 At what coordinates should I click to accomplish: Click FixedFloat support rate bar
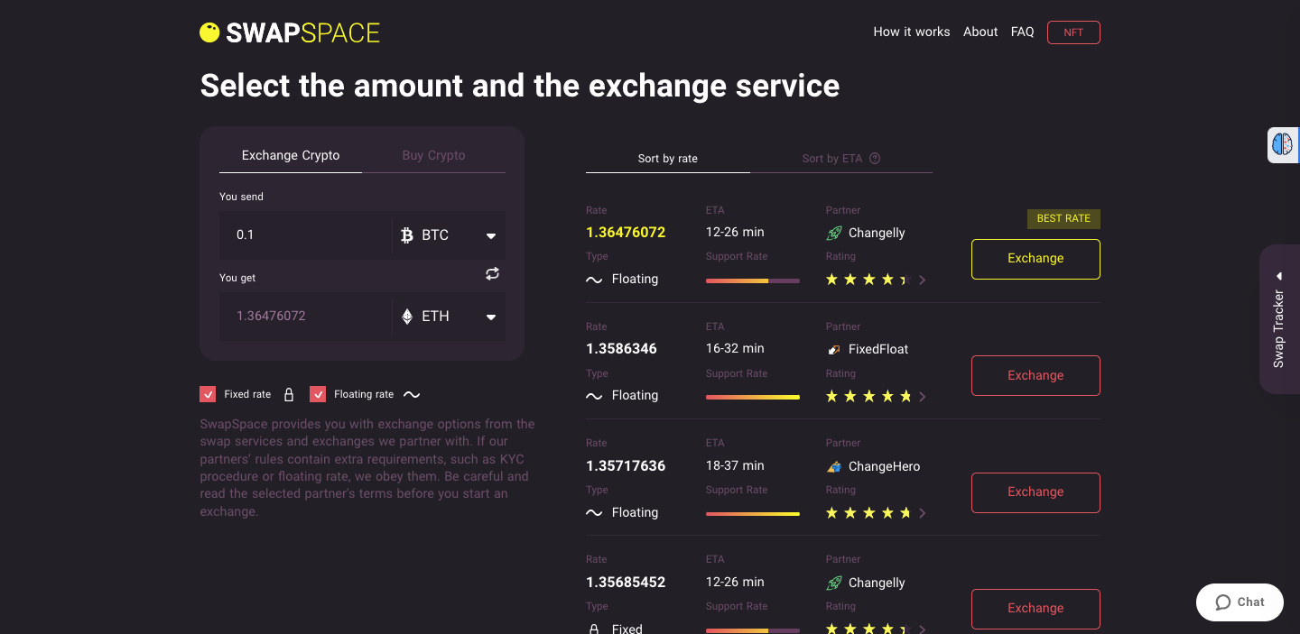pyautogui.click(x=753, y=397)
